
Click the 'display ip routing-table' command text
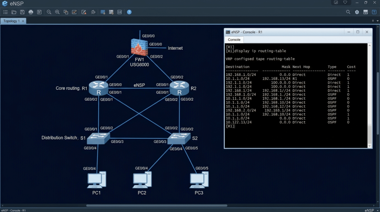tap(260, 51)
